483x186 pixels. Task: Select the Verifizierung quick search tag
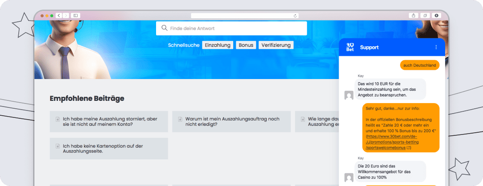tap(276, 45)
